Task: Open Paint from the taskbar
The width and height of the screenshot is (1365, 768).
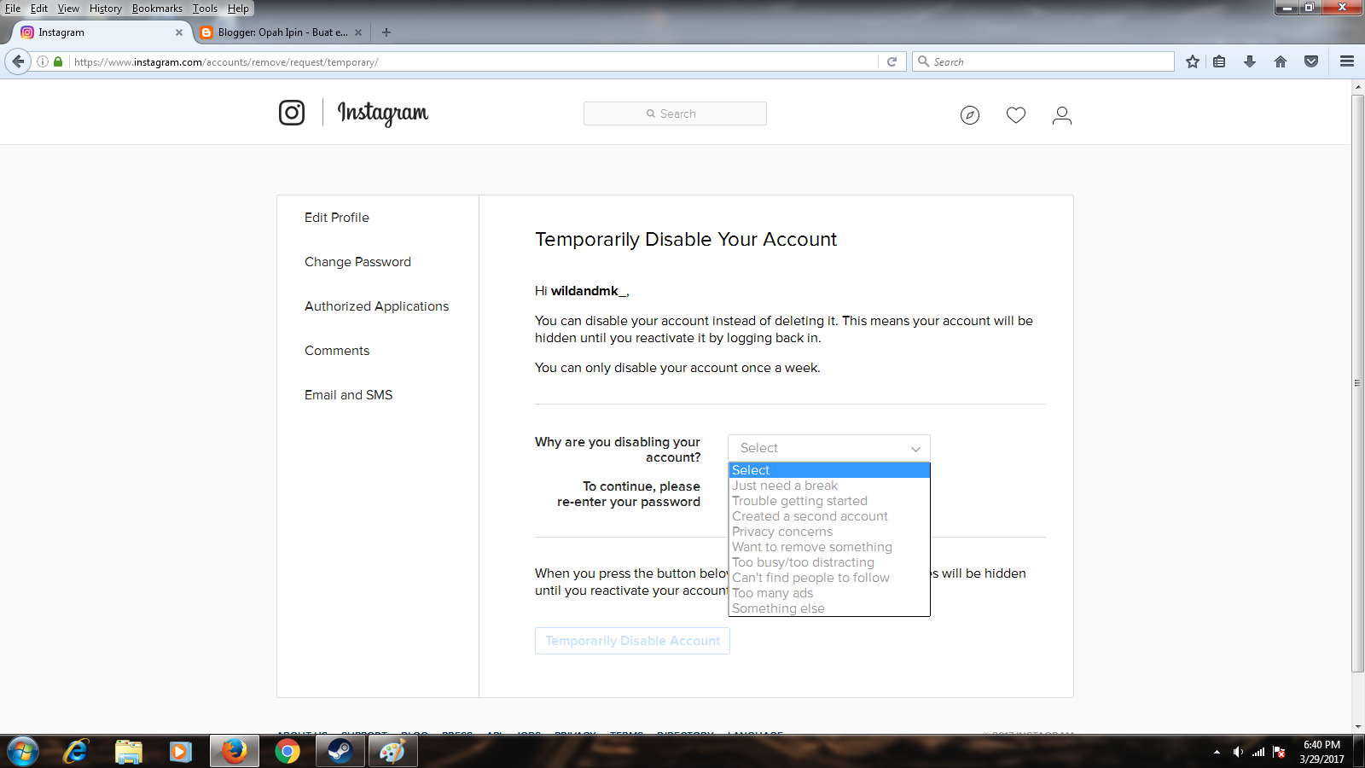Action: (x=392, y=752)
